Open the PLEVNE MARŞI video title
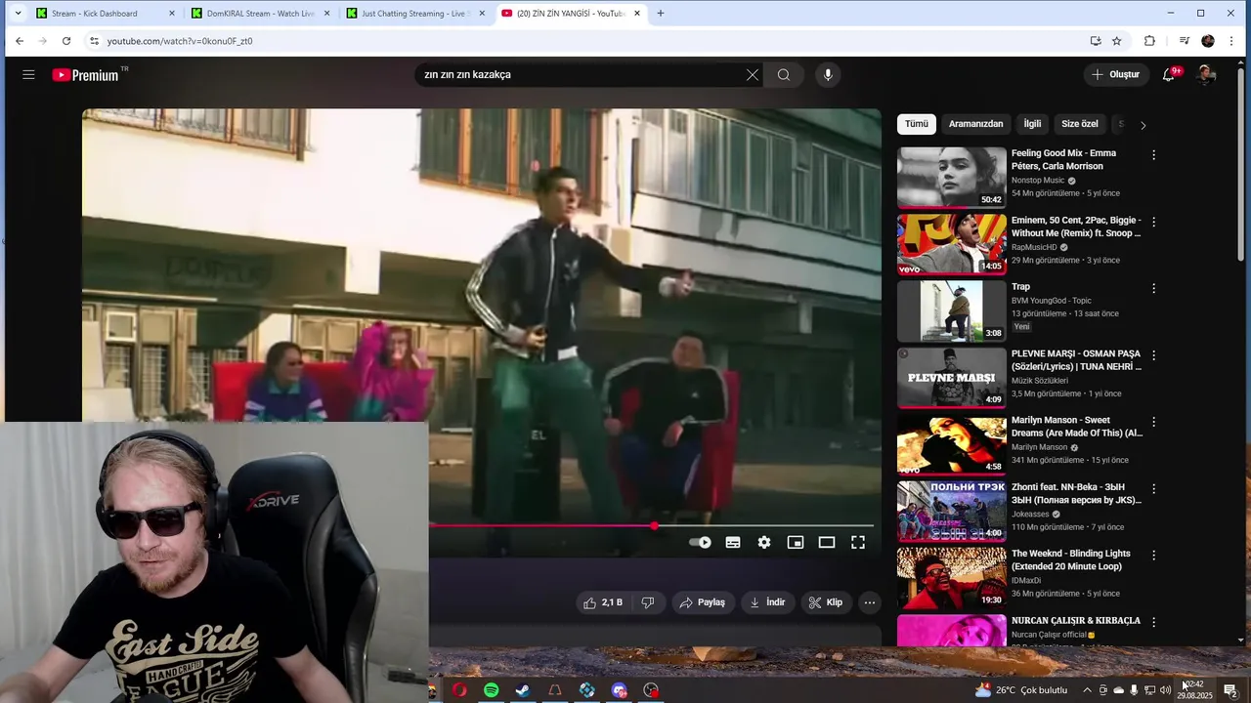The height and width of the screenshot is (703, 1251). pos(1076,360)
